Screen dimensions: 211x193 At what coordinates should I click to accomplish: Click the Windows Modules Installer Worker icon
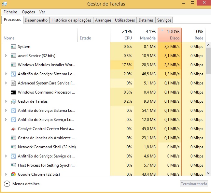coord(13,65)
